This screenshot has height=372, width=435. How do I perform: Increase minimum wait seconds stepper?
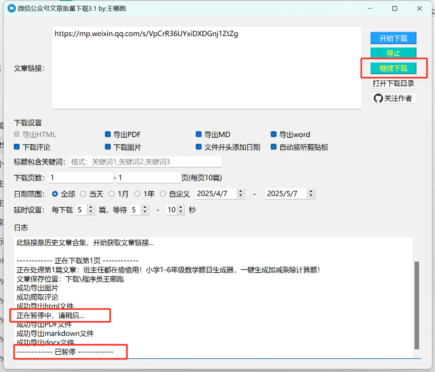point(145,207)
